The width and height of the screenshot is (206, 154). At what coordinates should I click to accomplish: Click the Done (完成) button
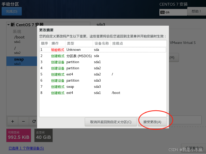[12, 11]
